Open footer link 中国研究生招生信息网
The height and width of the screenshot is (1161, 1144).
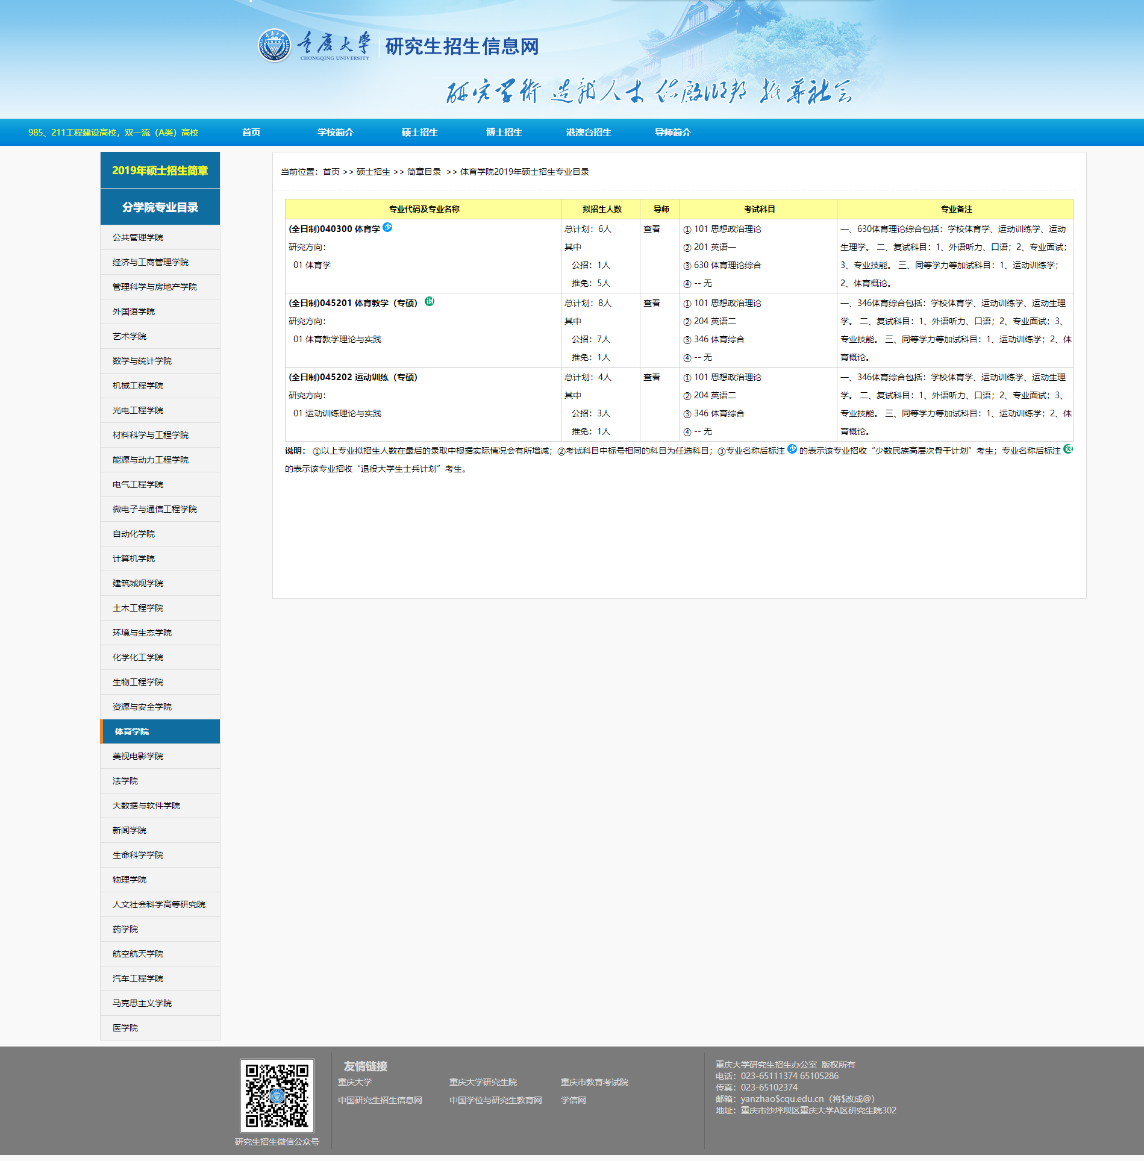(x=380, y=1100)
